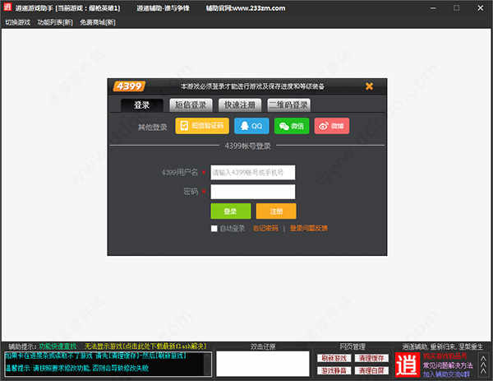
Task: Click the 4399 logo in login dialog
Action: [129, 86]
